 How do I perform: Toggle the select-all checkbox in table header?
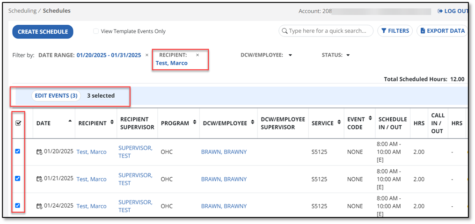click(x=18, y=123)
